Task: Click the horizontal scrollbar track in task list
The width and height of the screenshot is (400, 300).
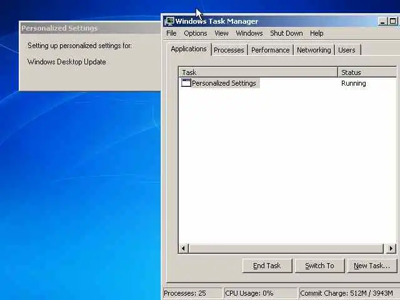Action: click(x=286, y=248)
